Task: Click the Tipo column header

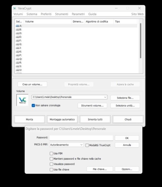Action: (125, 22)
